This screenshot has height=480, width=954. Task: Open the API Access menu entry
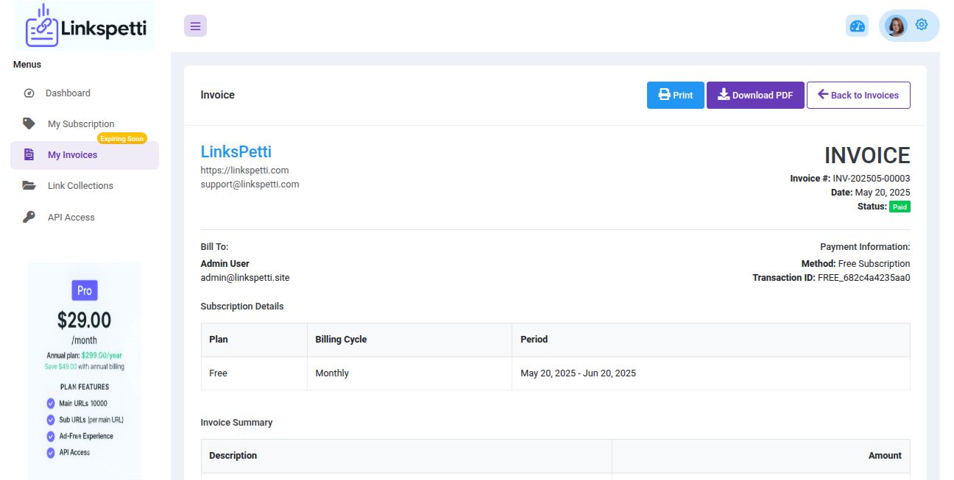[71, 218]
